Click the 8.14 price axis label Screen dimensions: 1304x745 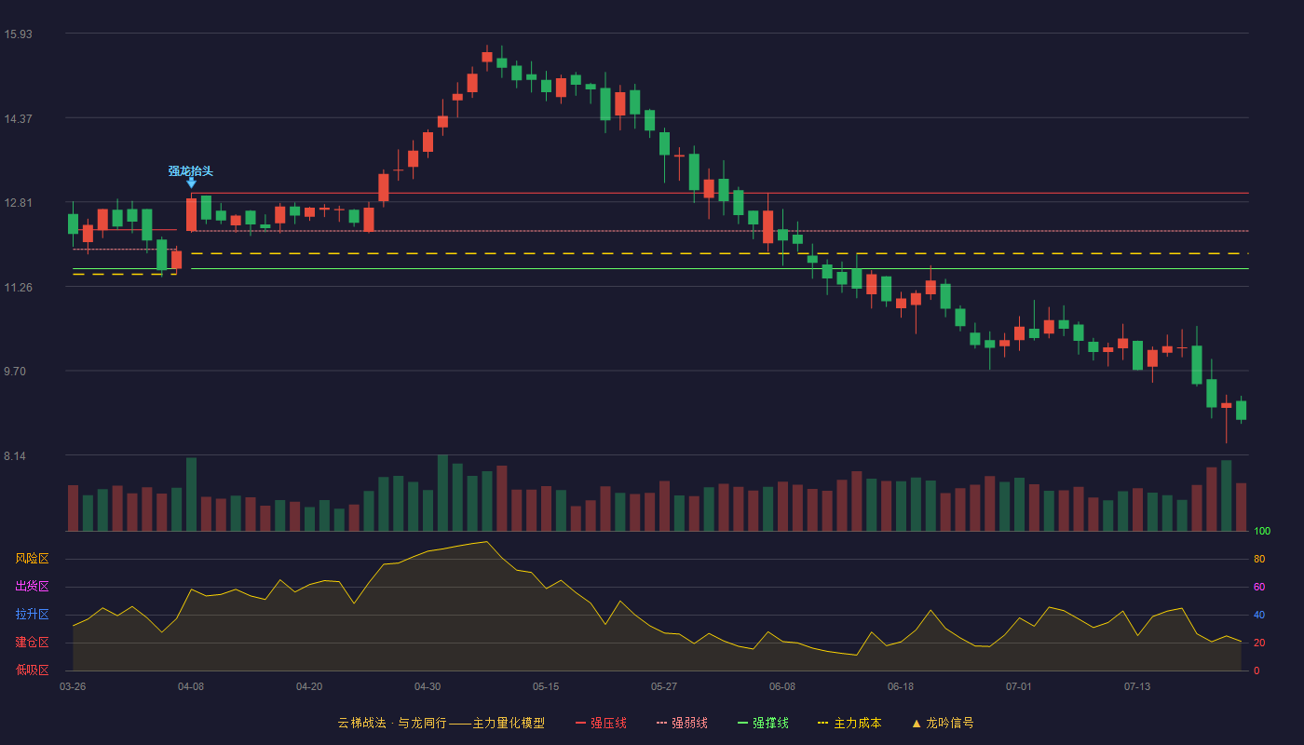18,456
